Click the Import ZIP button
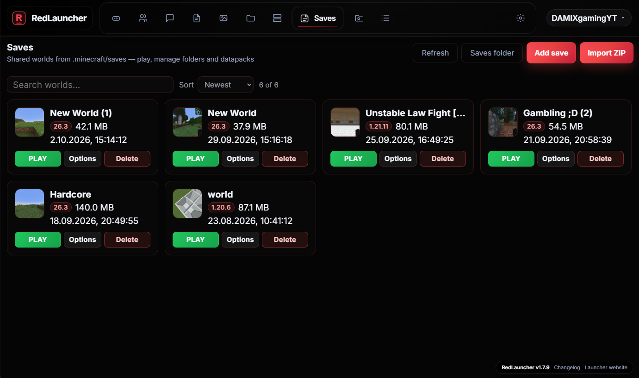The image size is (639, 378). click(607, 53)
